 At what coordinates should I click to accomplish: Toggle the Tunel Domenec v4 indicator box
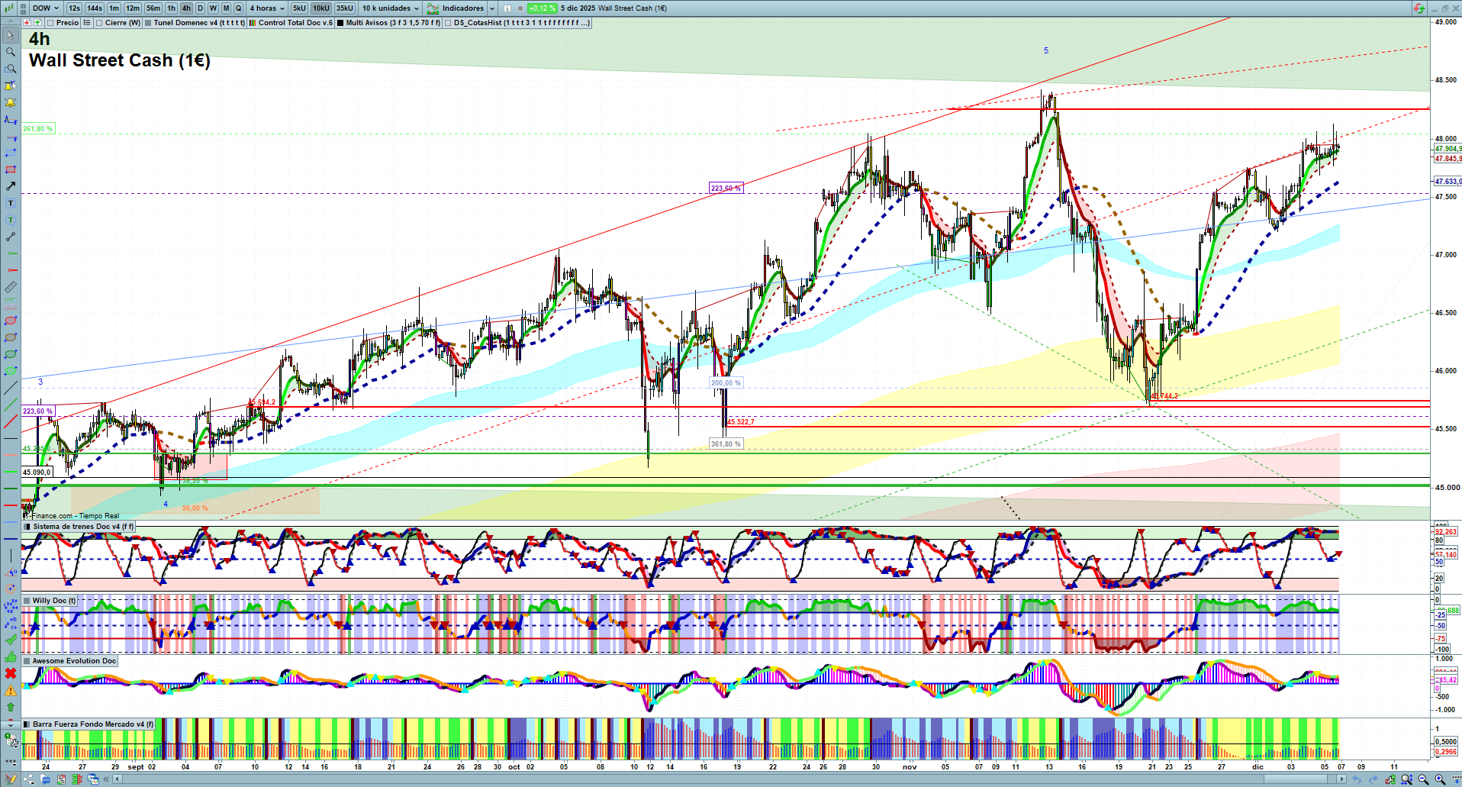[x=148, y=23]
